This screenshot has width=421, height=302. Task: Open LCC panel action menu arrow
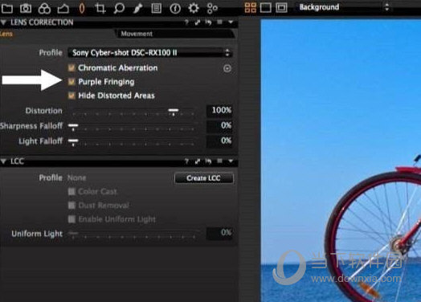click(x=231, y=161)
